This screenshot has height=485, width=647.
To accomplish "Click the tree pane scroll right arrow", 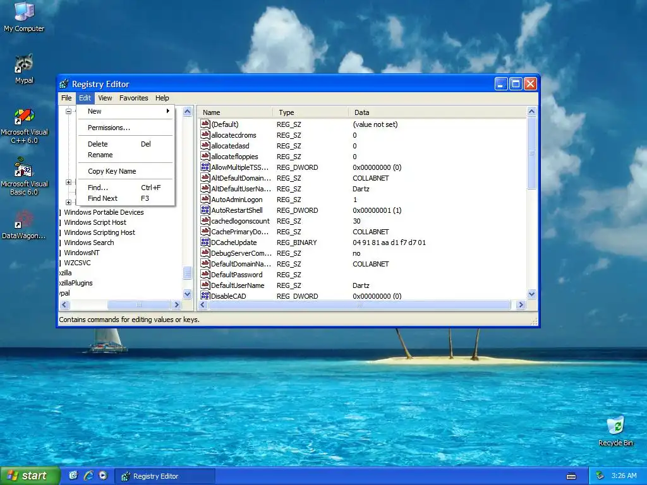I will [177, 305].
